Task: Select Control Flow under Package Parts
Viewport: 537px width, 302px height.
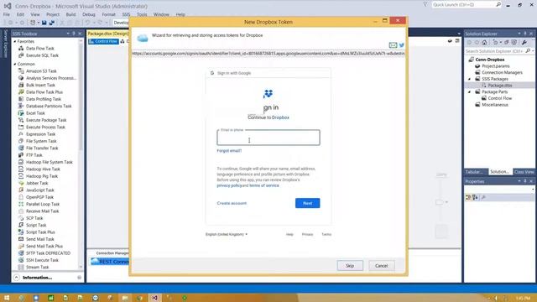Action: (500, 98)
